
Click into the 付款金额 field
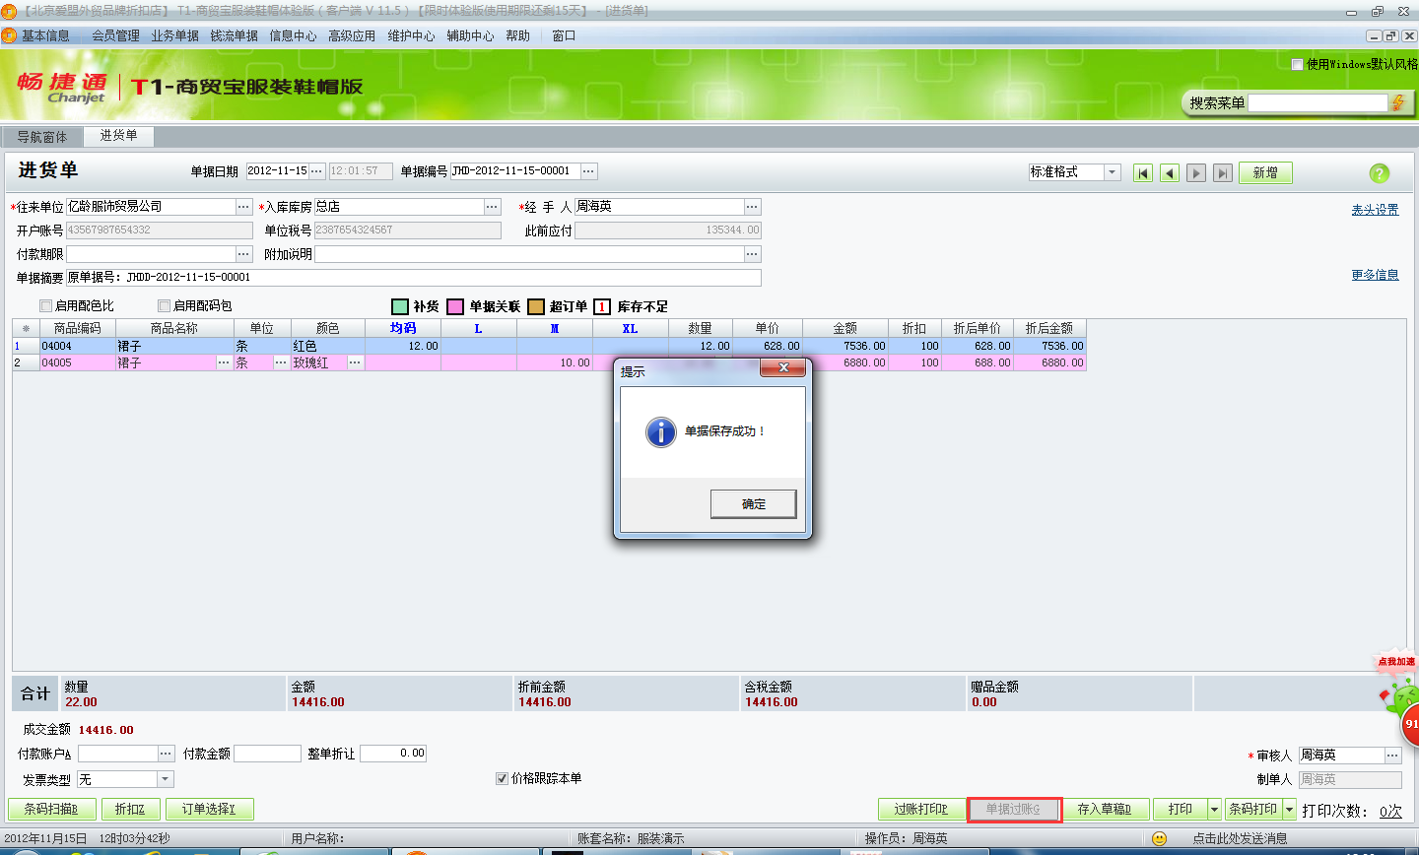267,754
